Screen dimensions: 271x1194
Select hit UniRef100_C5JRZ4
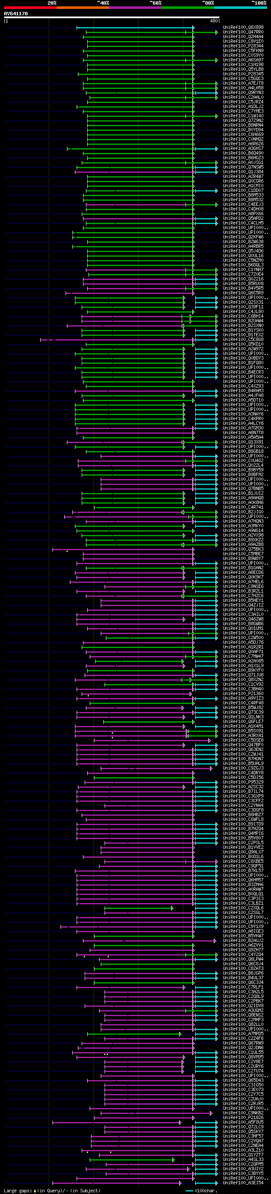coord(243,102)
